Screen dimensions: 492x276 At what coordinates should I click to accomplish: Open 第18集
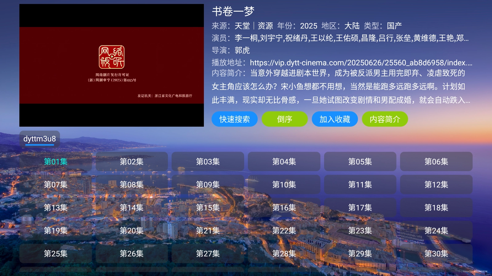click(436, 208)
